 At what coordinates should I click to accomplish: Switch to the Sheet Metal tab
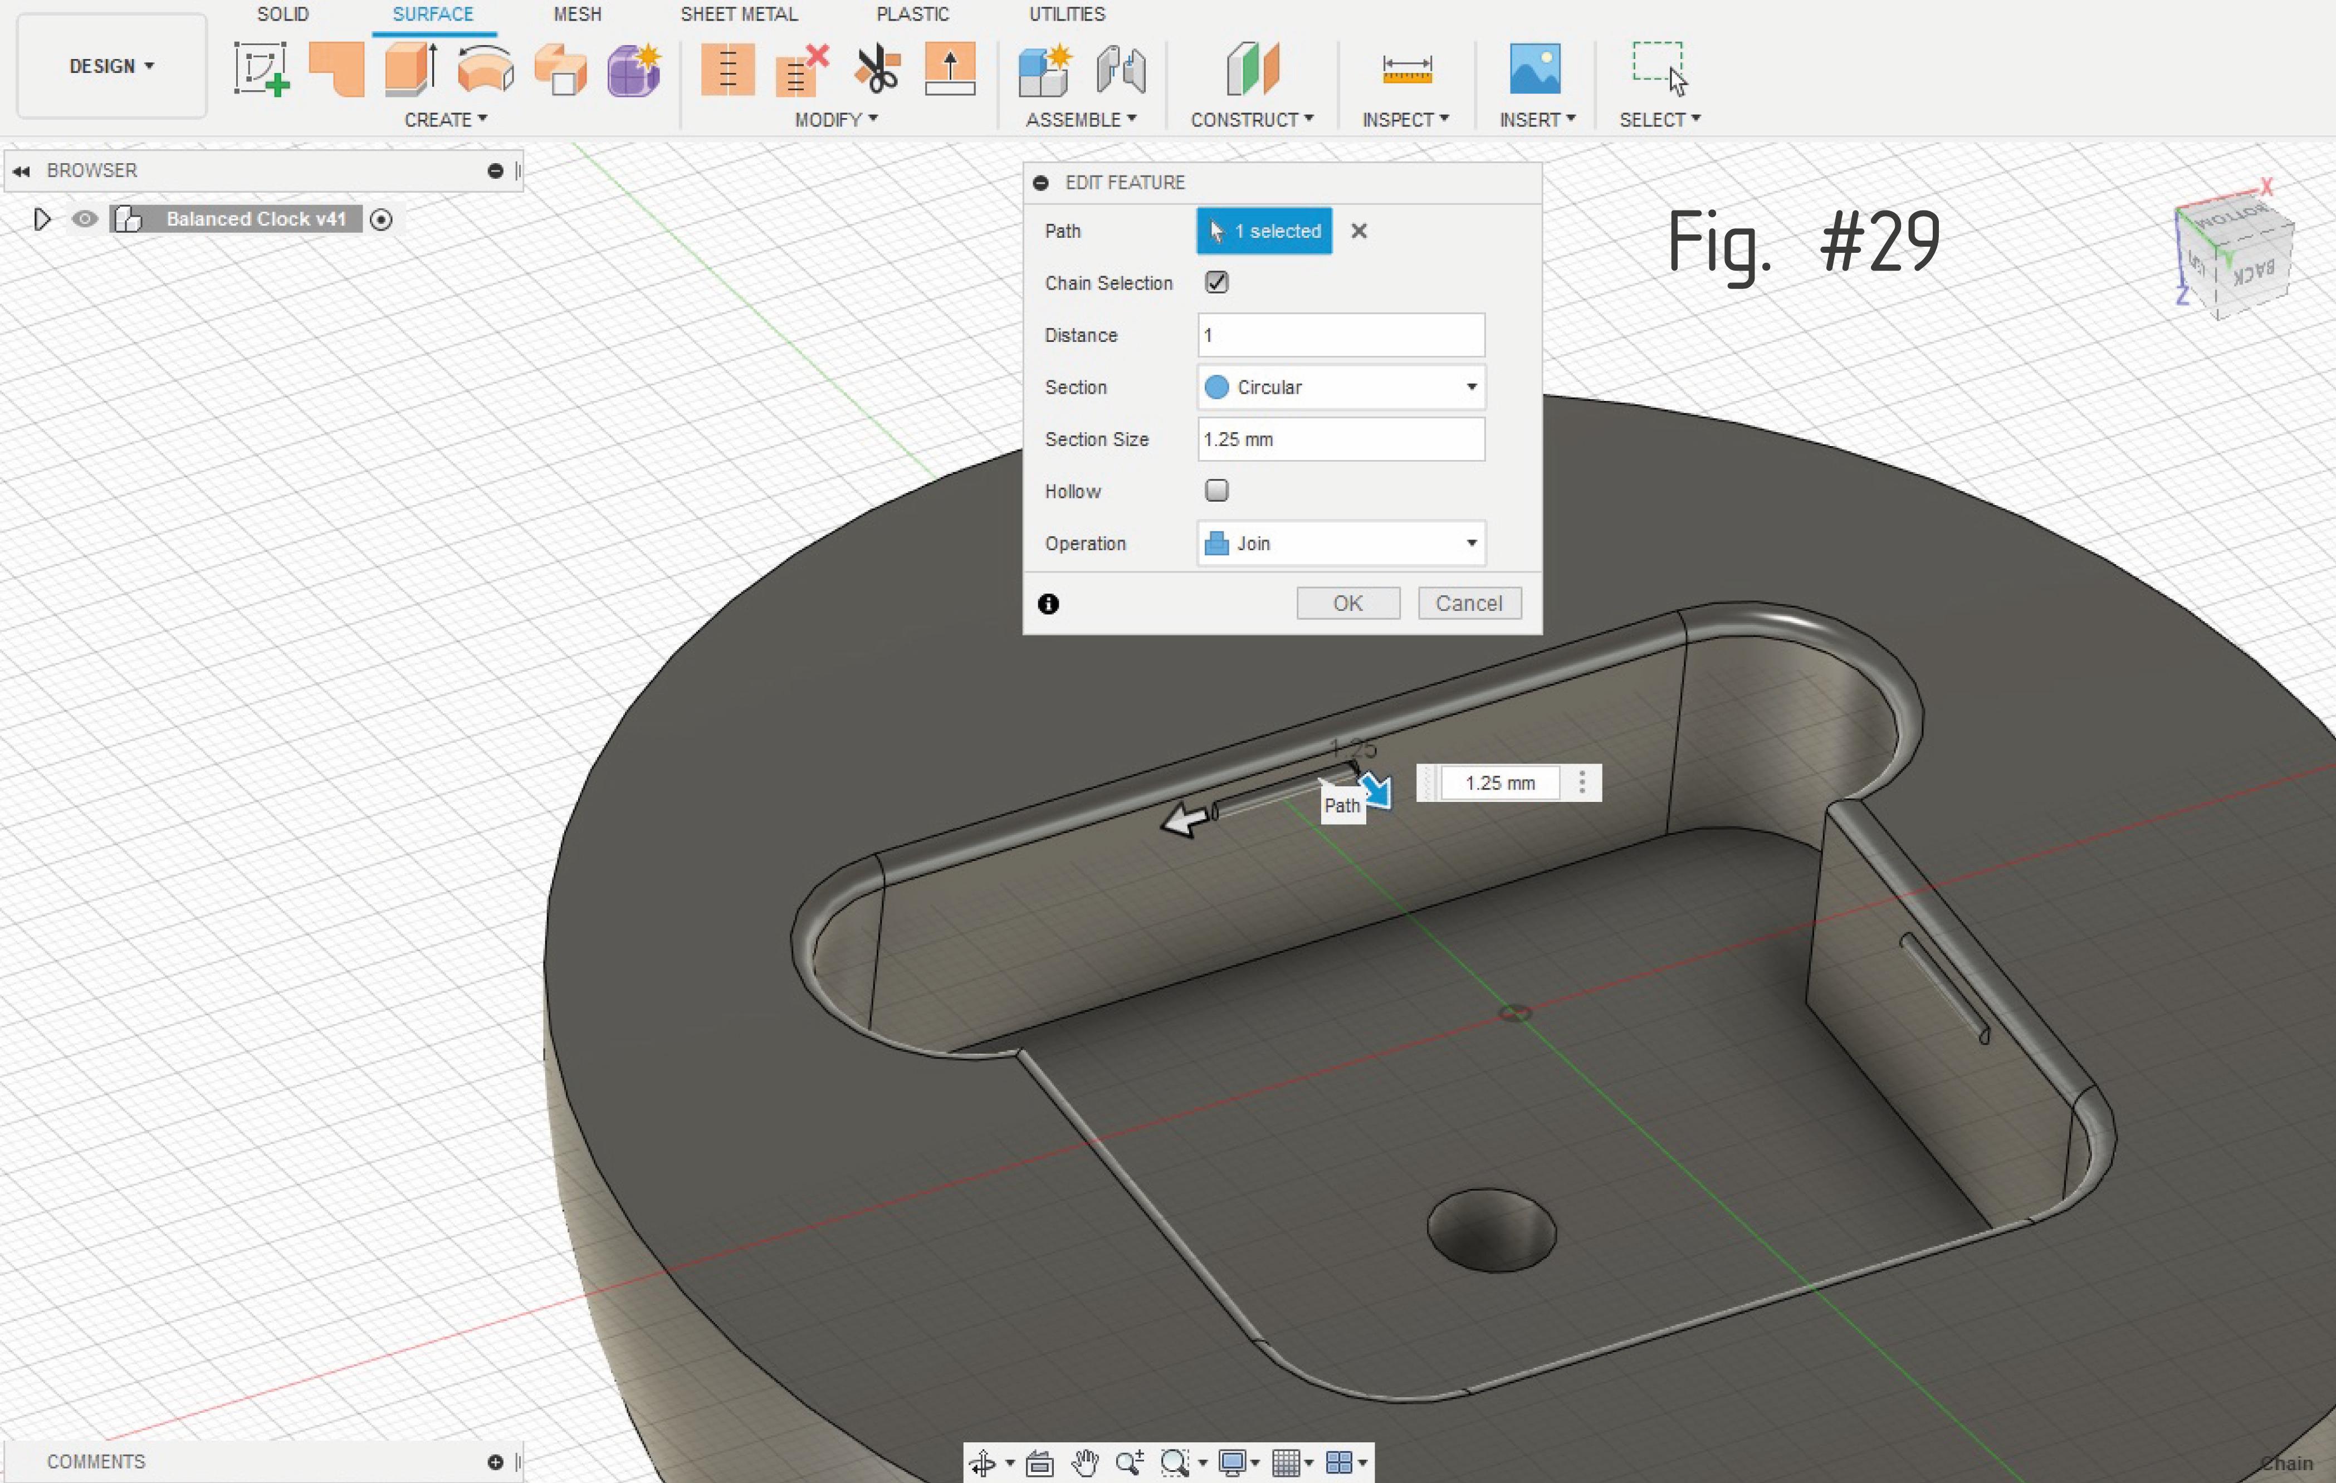point(738,14)
